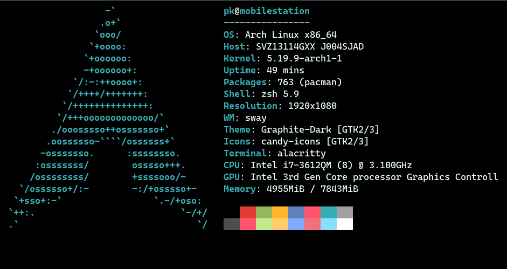The image size is (507, 269).
Task: Click the Shell: zsh 5.9 line
Action: 261,94
